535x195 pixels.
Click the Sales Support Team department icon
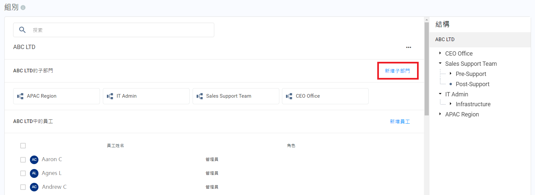click(200, 96)
